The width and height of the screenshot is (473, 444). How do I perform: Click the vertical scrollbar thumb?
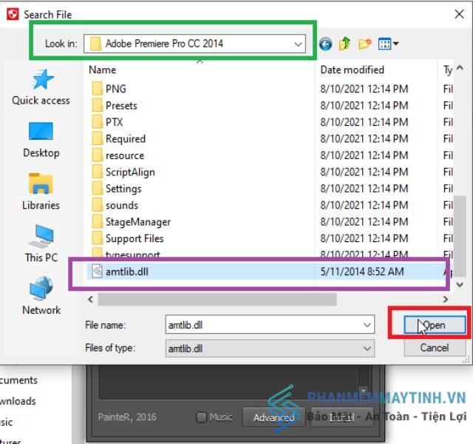[460, 236]
